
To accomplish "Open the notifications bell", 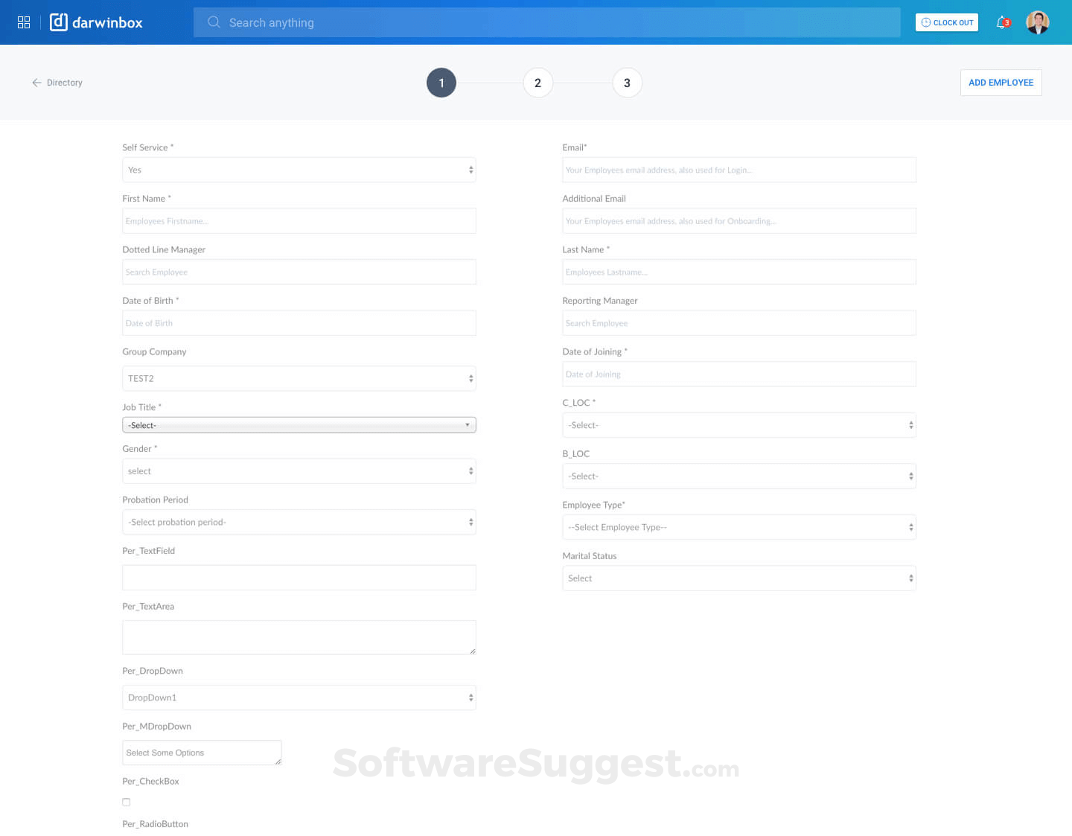I will pos(1001,22).
